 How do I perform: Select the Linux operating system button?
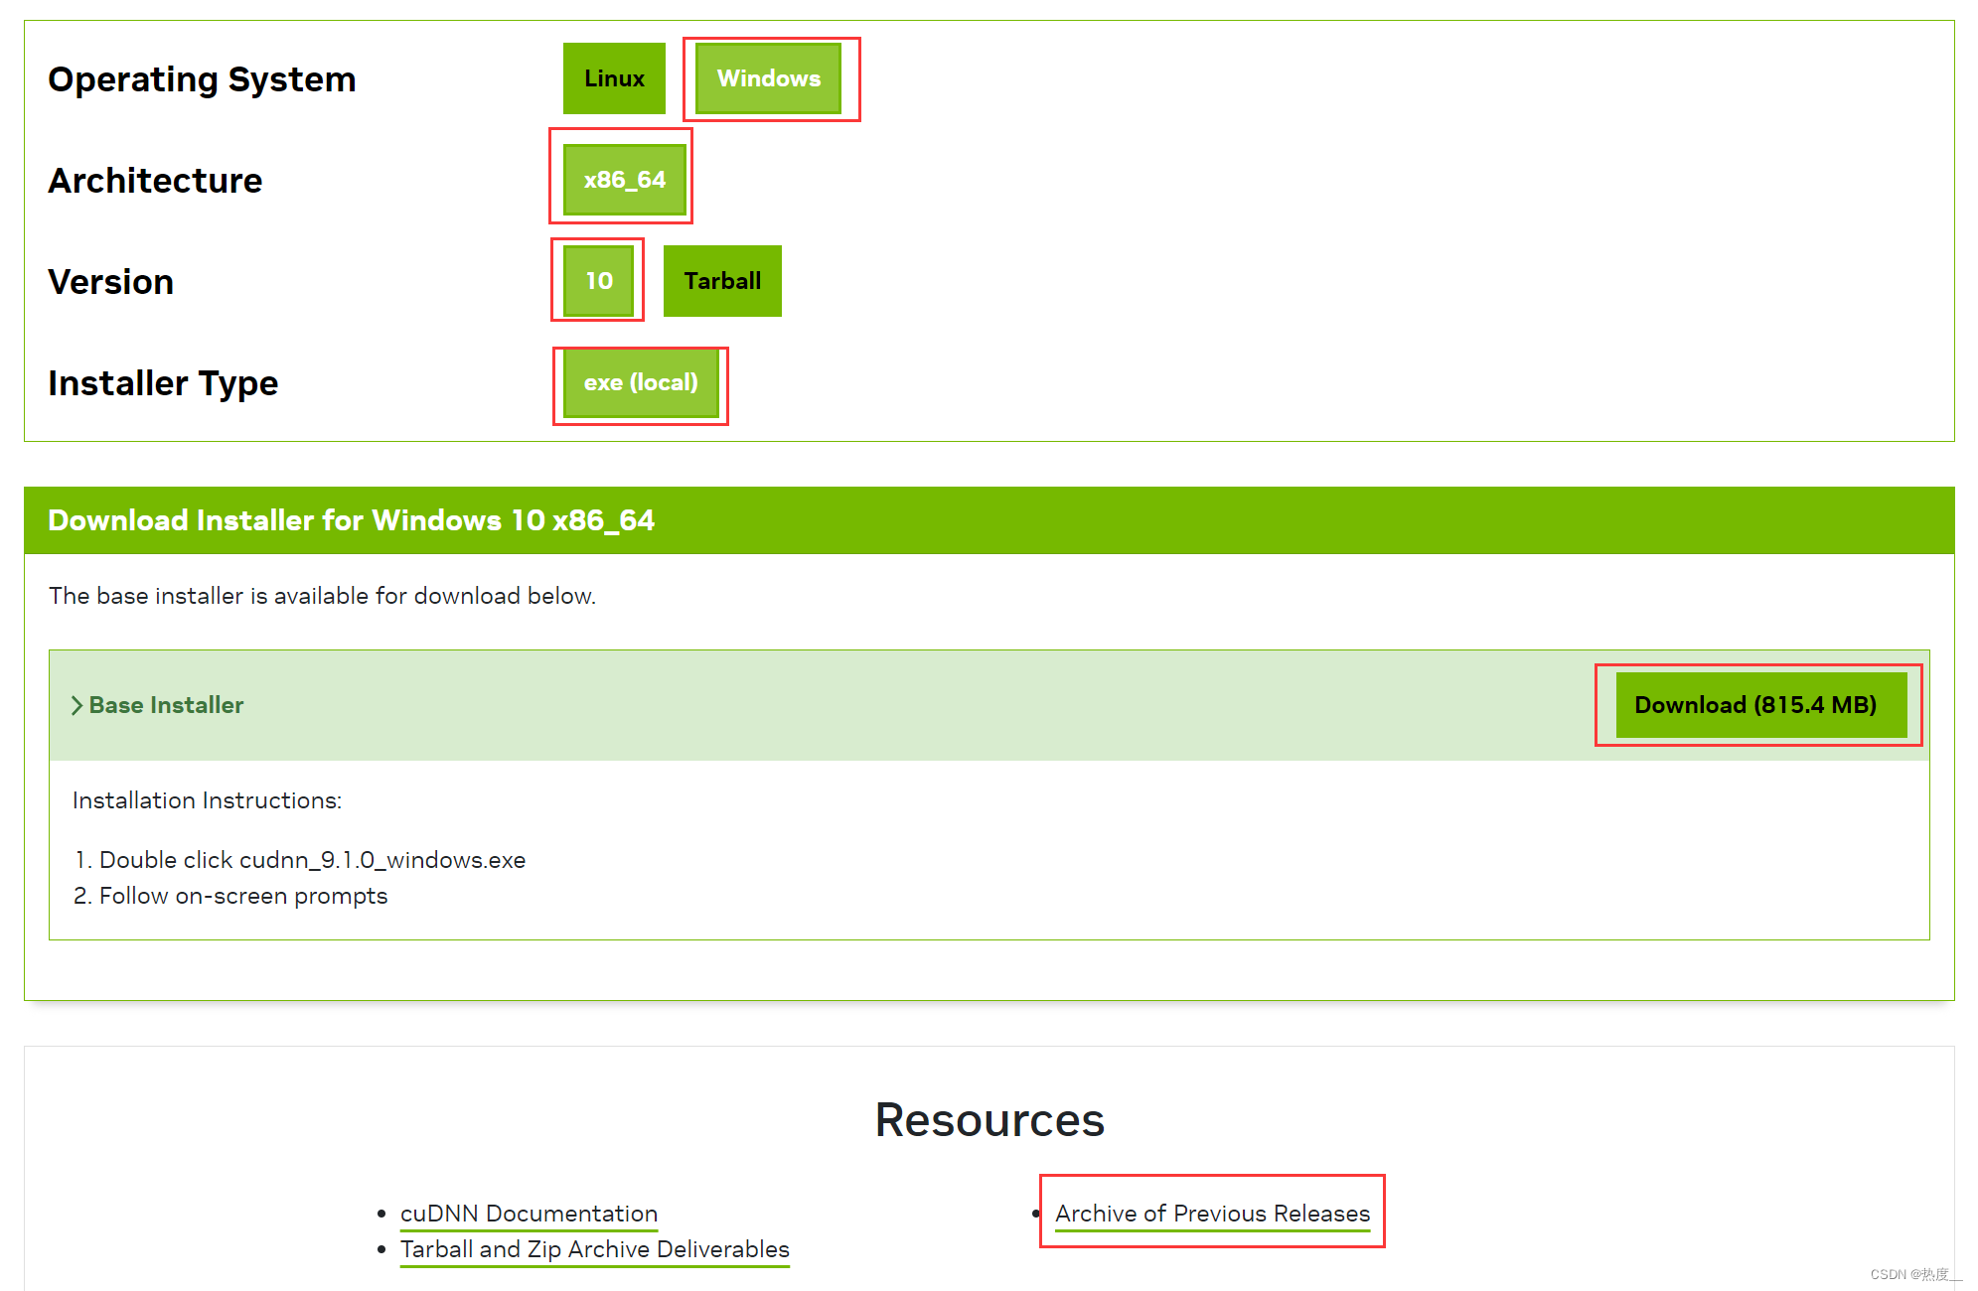(614, 78)
